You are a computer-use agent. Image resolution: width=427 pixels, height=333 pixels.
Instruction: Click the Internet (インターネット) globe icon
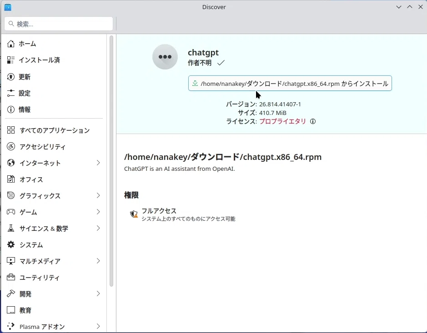[x=11, y=163]
